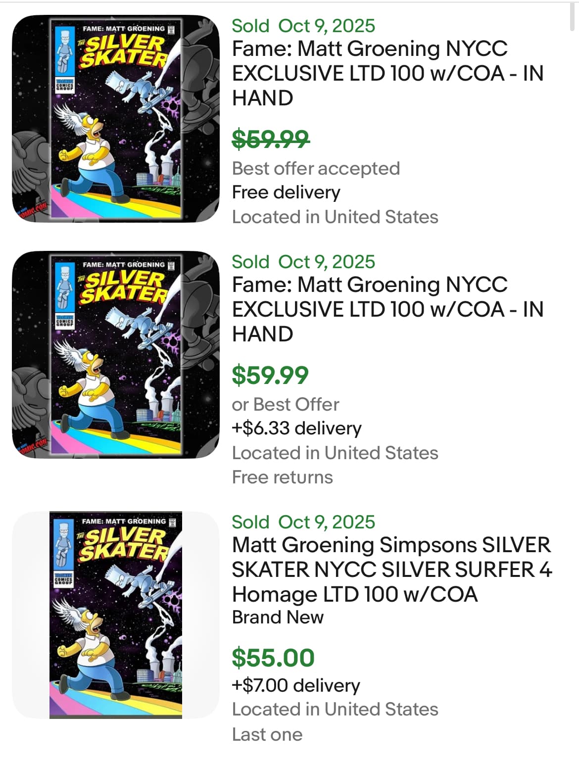Click third listing's 'Sold Oct 9, 2025' date
The image size is (579, 760).
click(x=303, y=522)
